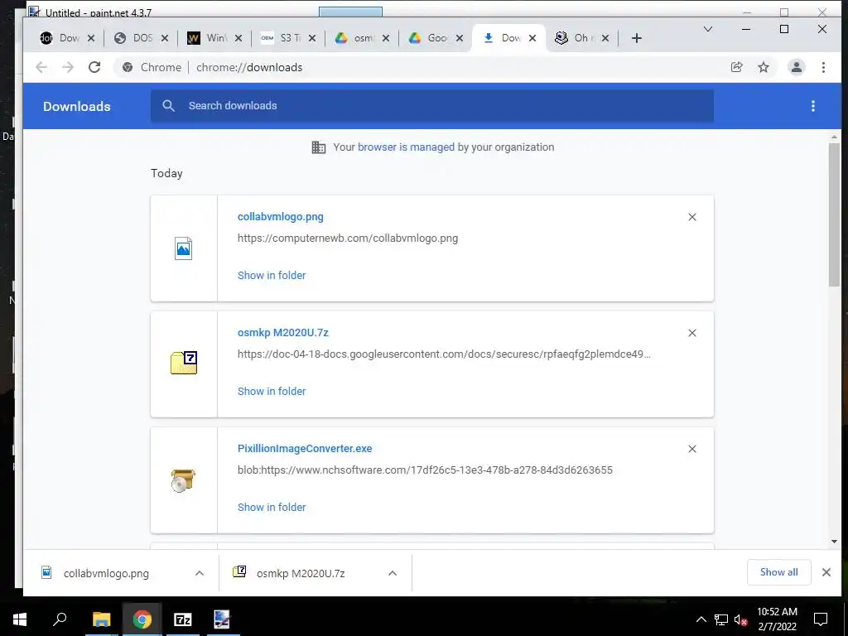Image resolution: width=848 pixels, height=636 pixels.
Task: Open the tab search dropdown arrow
Action: coord(707,29)
